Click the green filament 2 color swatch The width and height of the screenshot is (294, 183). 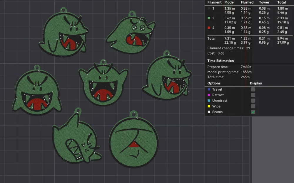pyautogui.click(x=209, y=18)
